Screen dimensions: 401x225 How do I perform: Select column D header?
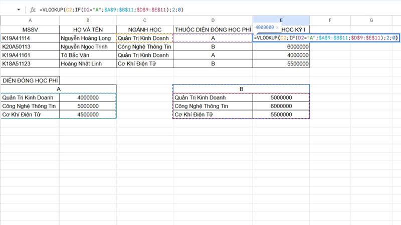pos(213,20)
